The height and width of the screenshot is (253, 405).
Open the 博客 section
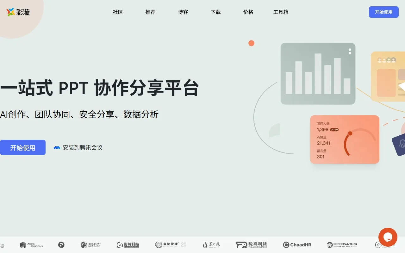(x=183, y=12)
